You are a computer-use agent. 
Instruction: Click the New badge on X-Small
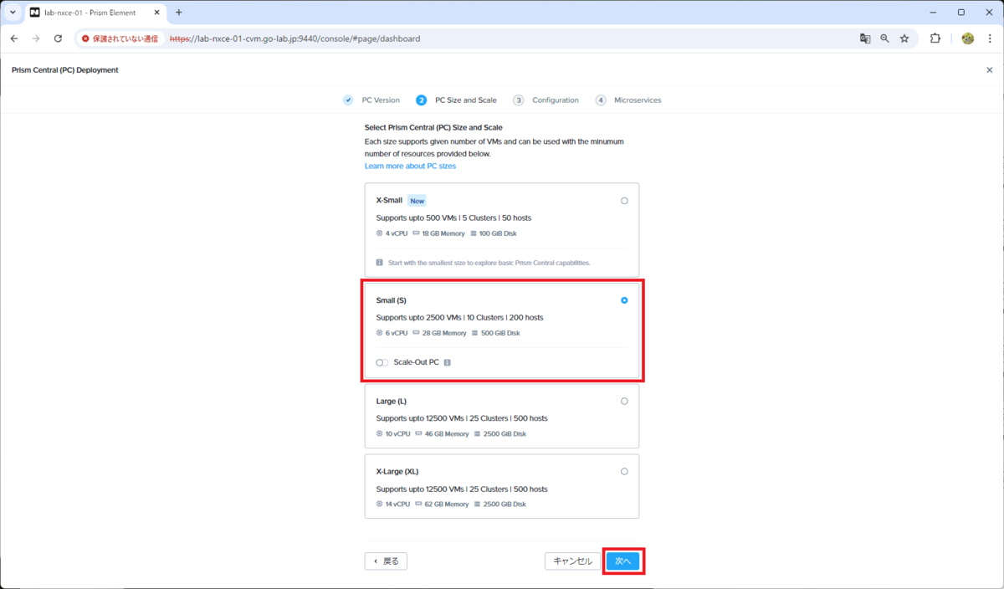(x=417, y=201)
